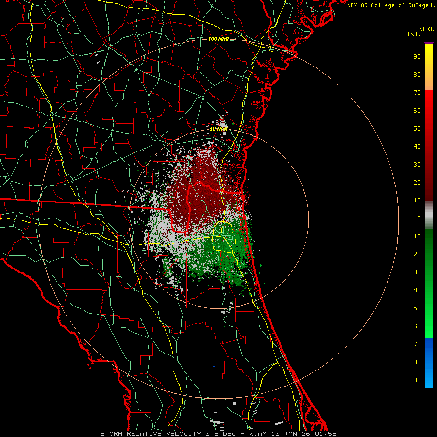The height and width of the screenshot is (437, 437).
Task: Pick the gray zero-velocity segment of the color bar
Action: click(x=429, y=215)
